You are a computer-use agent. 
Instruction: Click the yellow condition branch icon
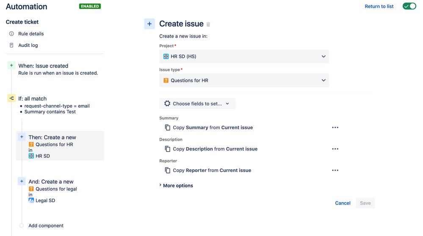click(11, 98)
